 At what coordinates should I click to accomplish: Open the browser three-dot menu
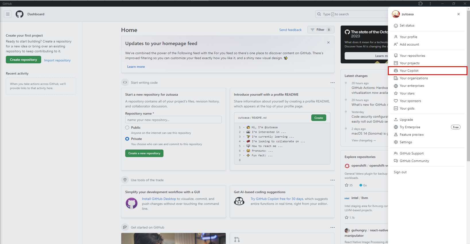coord(430,3)
